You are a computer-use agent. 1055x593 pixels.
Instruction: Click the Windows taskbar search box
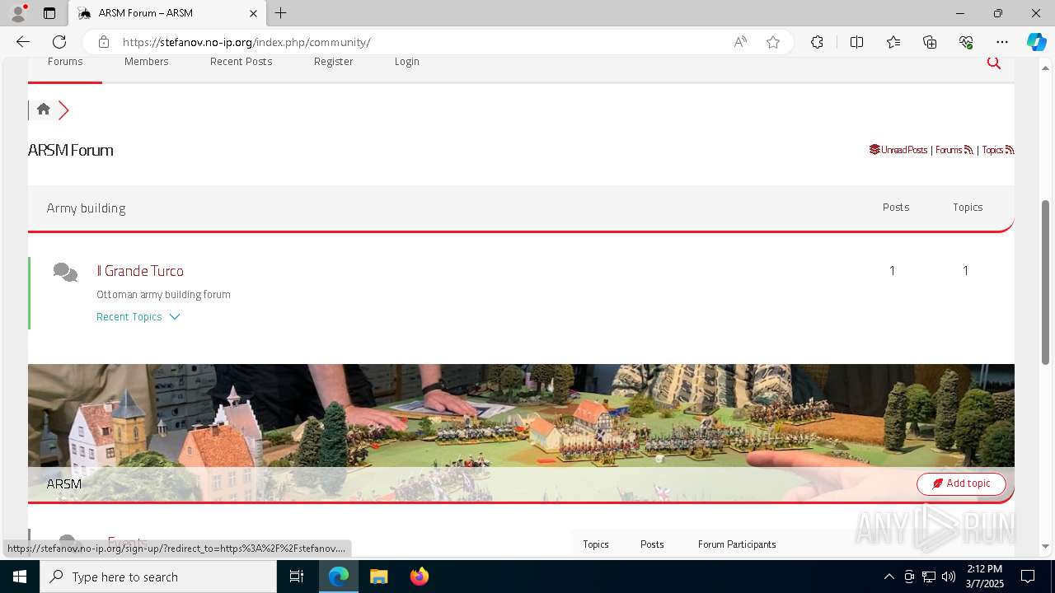coord(158,577)
